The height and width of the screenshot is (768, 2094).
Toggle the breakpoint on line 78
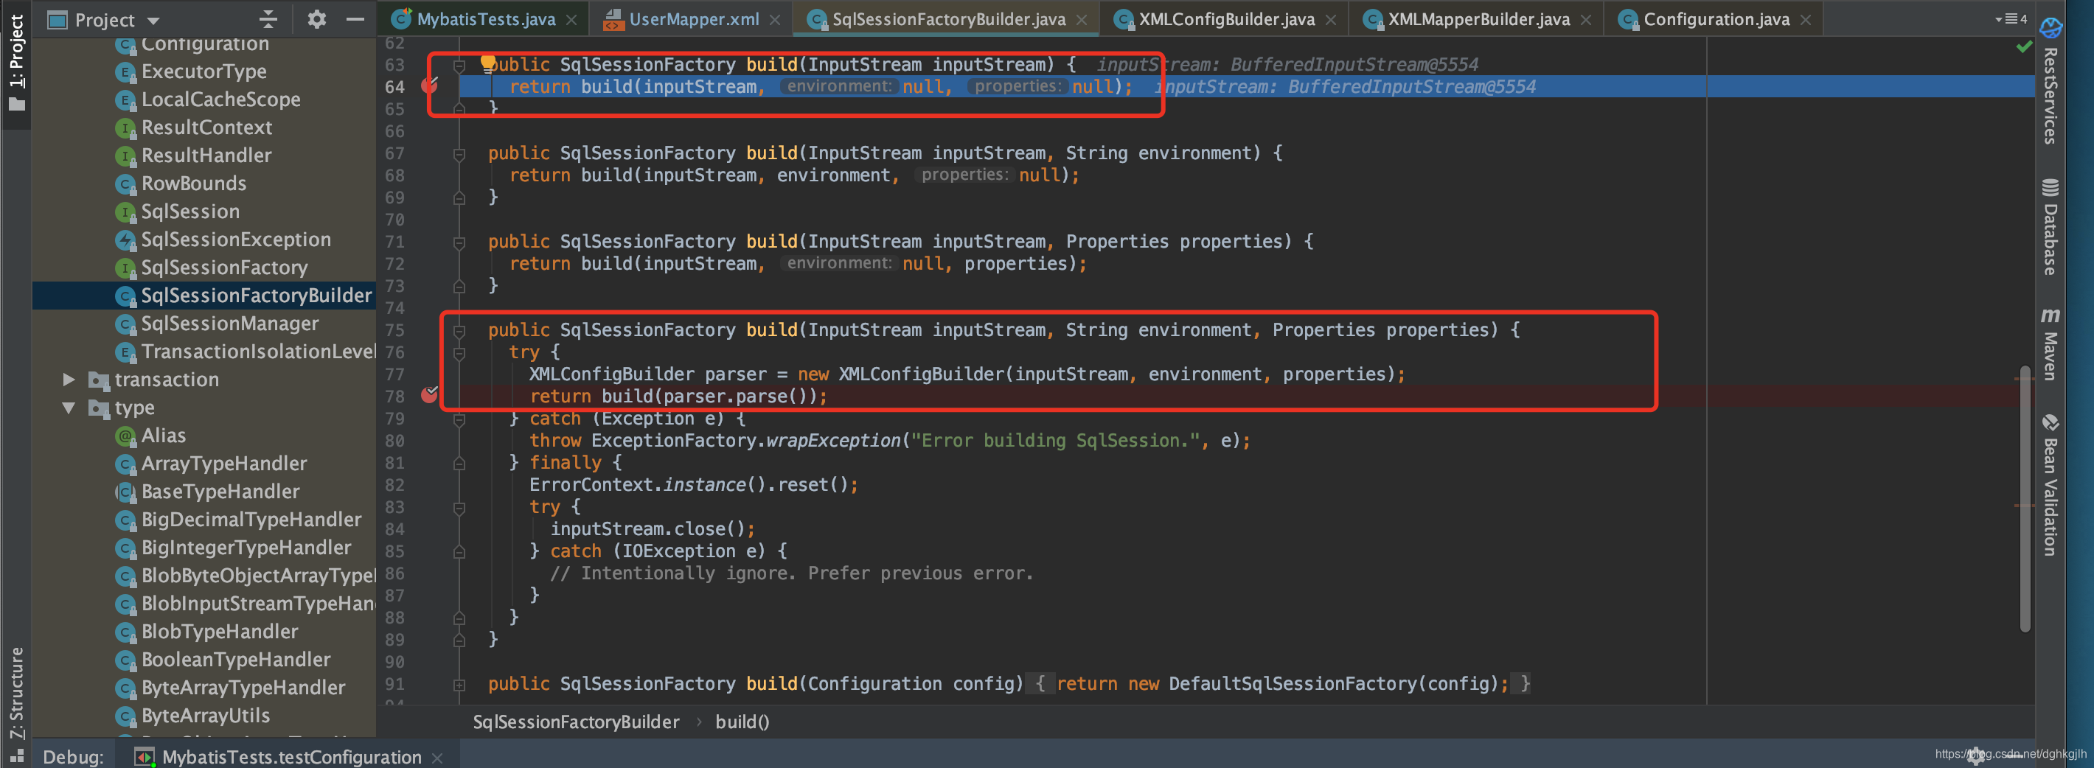pyautogui.click(x=430, y=395)
